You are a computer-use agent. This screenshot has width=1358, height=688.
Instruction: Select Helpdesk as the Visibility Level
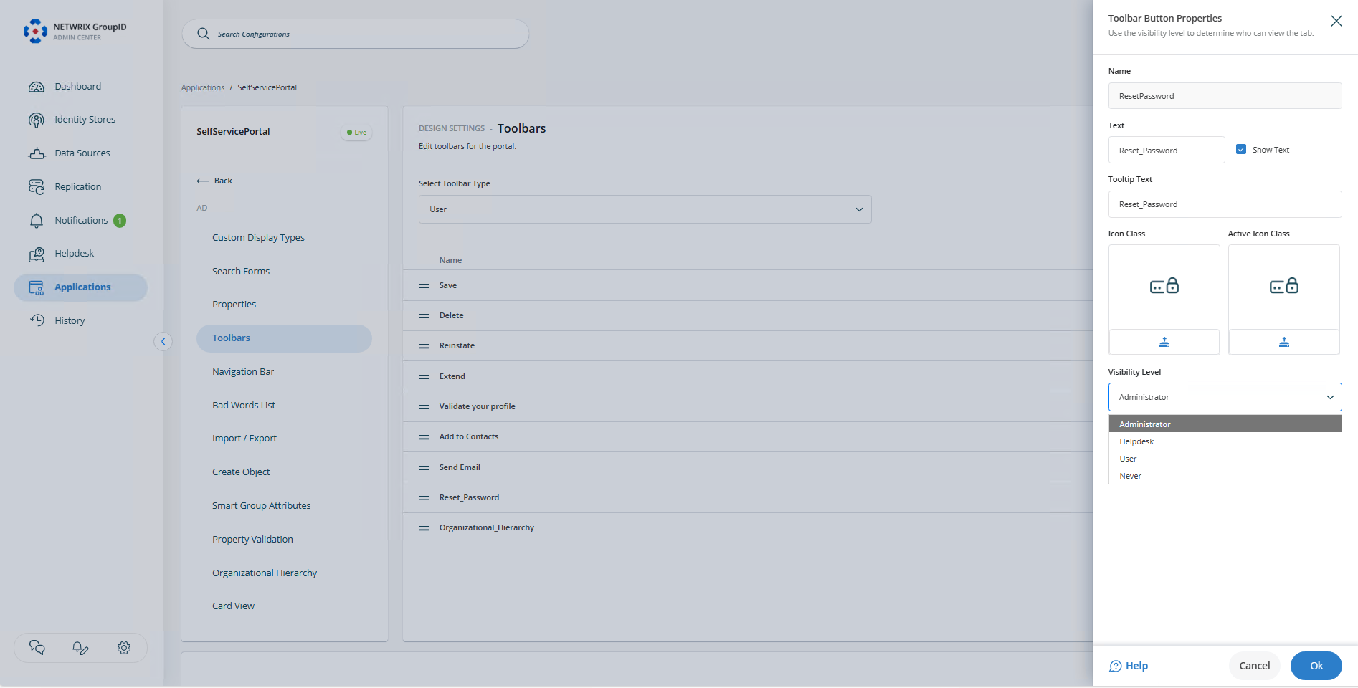click(x=1136, y=441)
